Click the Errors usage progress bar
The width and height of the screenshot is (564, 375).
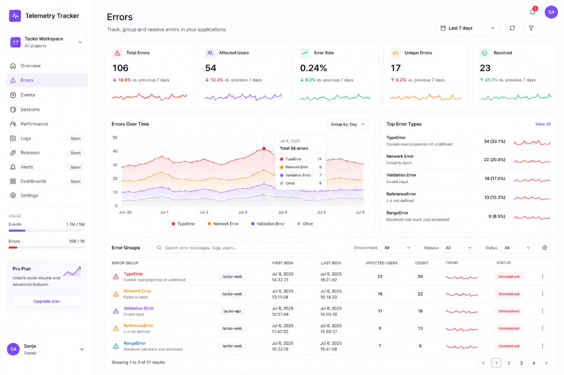coord(47,247)
